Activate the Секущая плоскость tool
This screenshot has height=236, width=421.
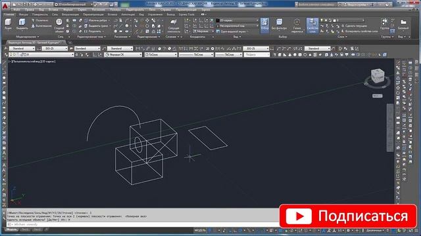coord(174,26)
